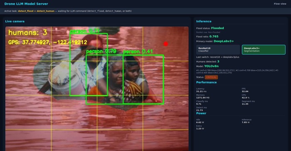This screenshot has width=291, height=151.
Task: Click the Humans detected count 3
Action: point(218,61)
